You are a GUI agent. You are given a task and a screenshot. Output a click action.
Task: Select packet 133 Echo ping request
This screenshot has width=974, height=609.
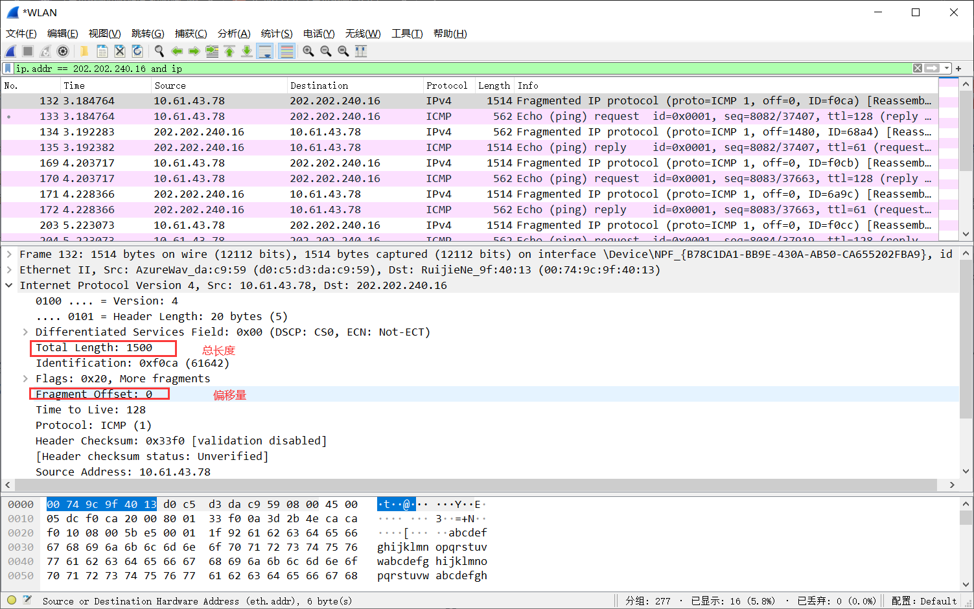pos(469,117)
